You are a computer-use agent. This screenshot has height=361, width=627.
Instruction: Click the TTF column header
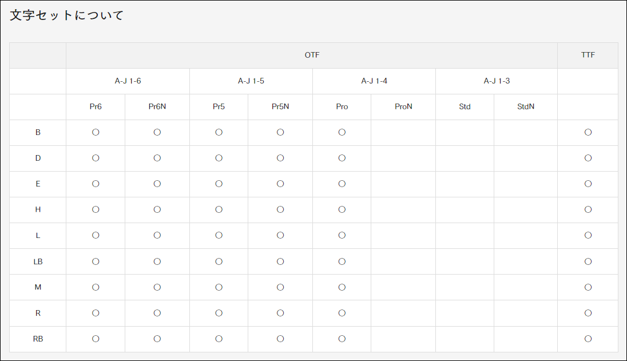(x=588, y=55)
